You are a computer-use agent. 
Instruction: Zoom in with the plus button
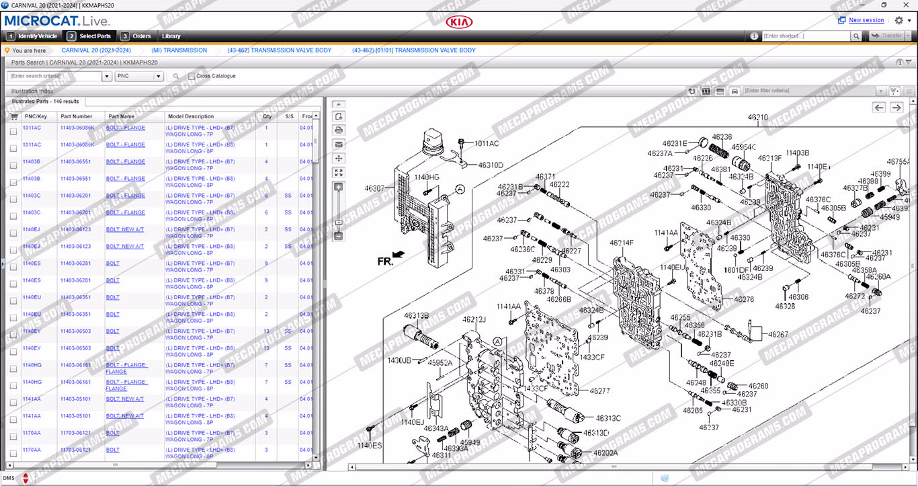coord(339,187)
